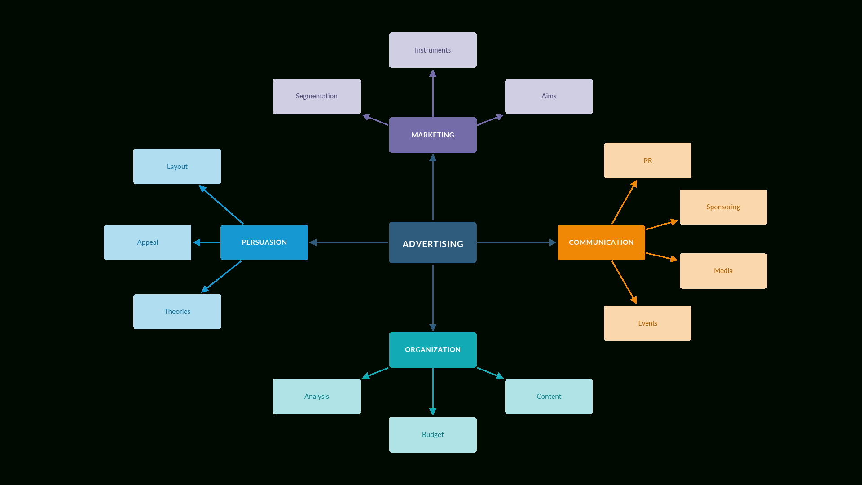Expand the Analysis node subtree
The width and height of the screenshot is (862, 485).
[316, 396]
